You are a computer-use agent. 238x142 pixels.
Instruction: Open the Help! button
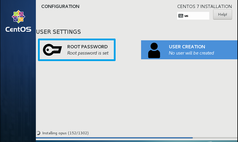pyautogui.click(x=222, y=15)
